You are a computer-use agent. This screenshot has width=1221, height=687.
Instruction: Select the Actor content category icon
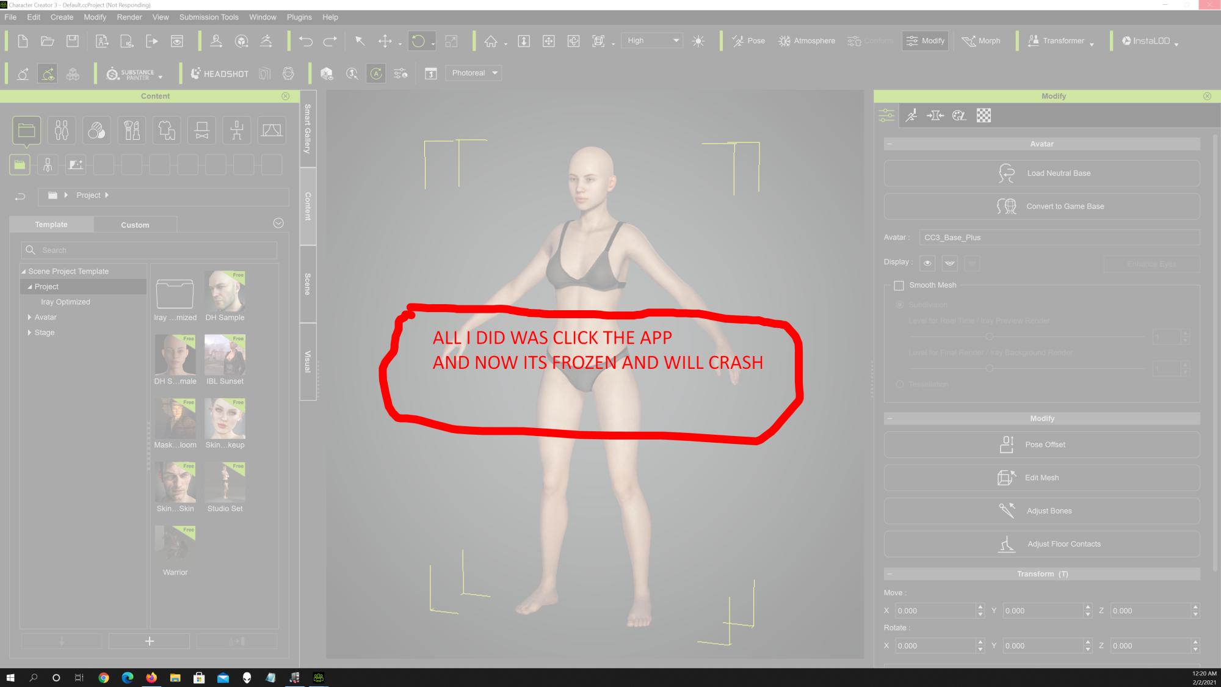pos(62,130)
